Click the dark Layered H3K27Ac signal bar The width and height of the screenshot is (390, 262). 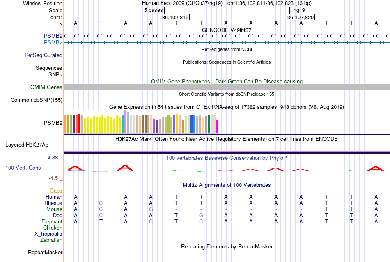(x=227, y=152)
